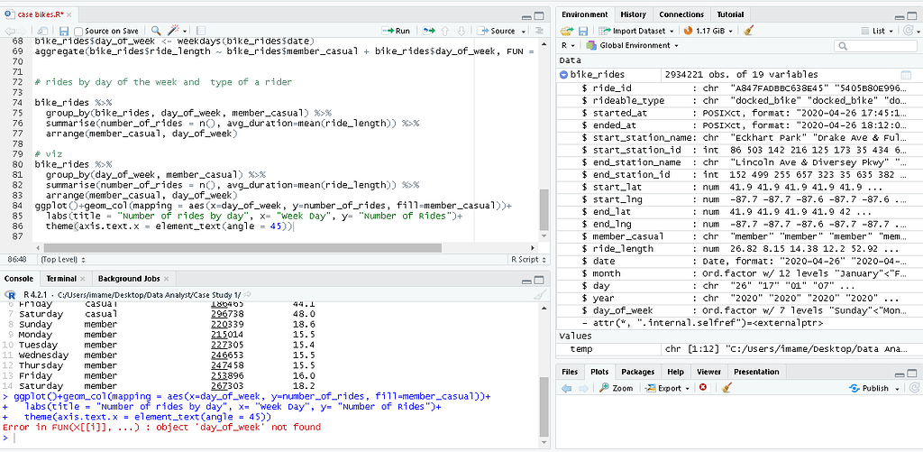Maximize the Environment pane
The width and height of the screenshot is (923, 452).
point(914,16)
